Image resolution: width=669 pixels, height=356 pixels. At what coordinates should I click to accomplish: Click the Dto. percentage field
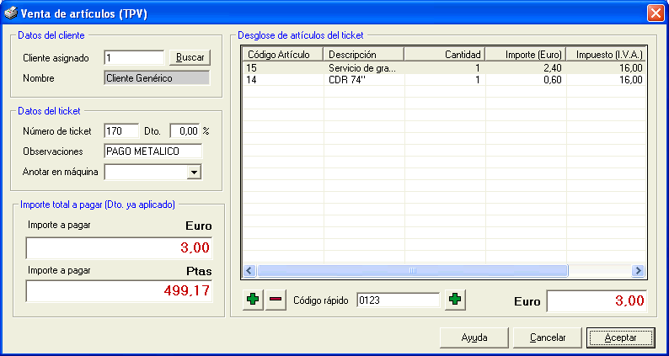point(185,131)
